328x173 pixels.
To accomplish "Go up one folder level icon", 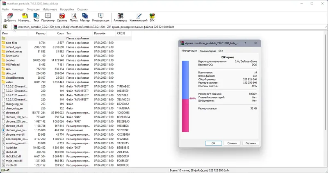I will pos(5,27).
